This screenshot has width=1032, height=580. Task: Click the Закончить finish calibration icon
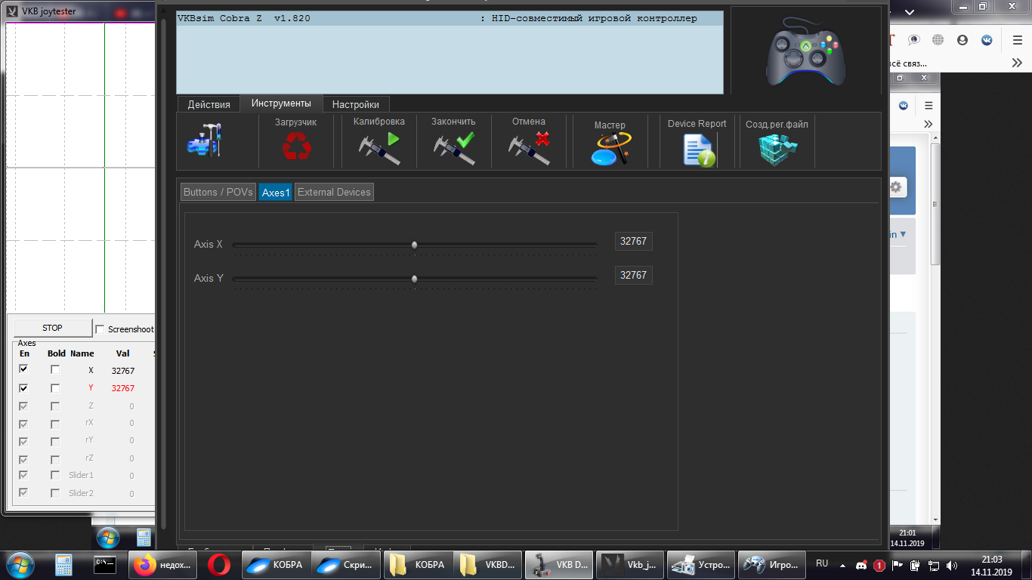[454, 147]
